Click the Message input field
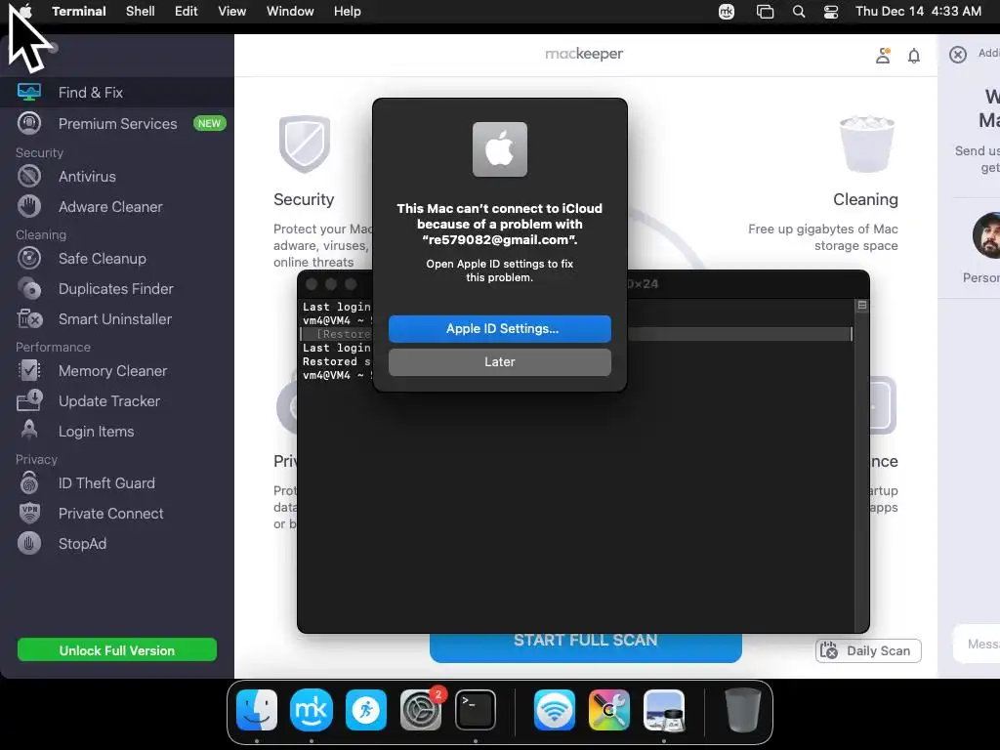The width and height of the screenshot is (1000, 750). click(x=977, y=645)
